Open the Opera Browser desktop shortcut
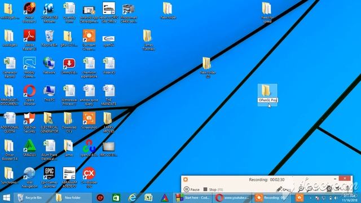361x203 pixels. tap(29, 95)
